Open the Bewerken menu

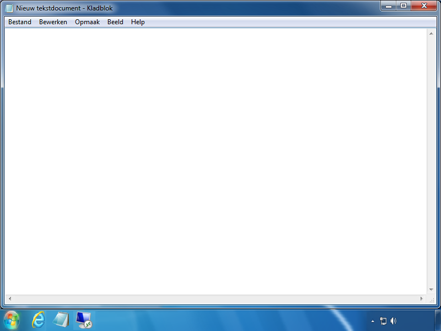pos(53,22)
